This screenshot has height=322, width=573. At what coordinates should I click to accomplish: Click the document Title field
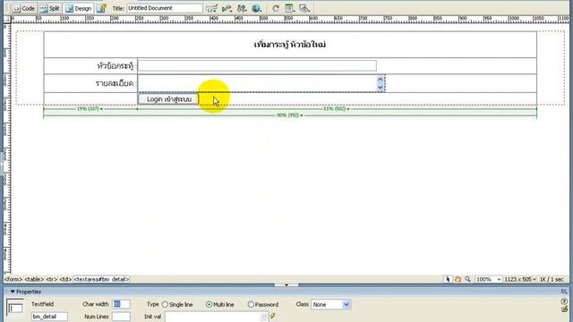pos(165,8)
